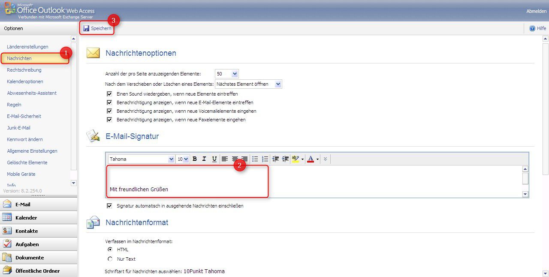Click Abmelden to sign out

tap(536, 11)
